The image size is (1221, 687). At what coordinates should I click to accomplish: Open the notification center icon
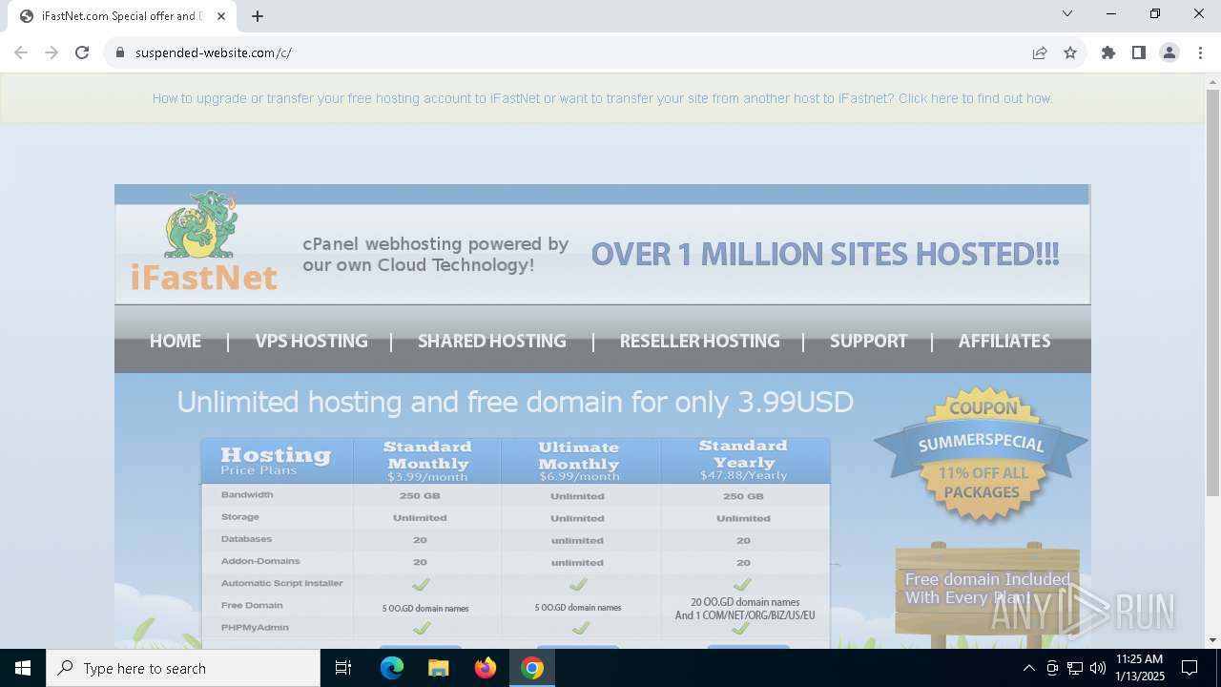pyautogui.click(x=1190, y=668)
